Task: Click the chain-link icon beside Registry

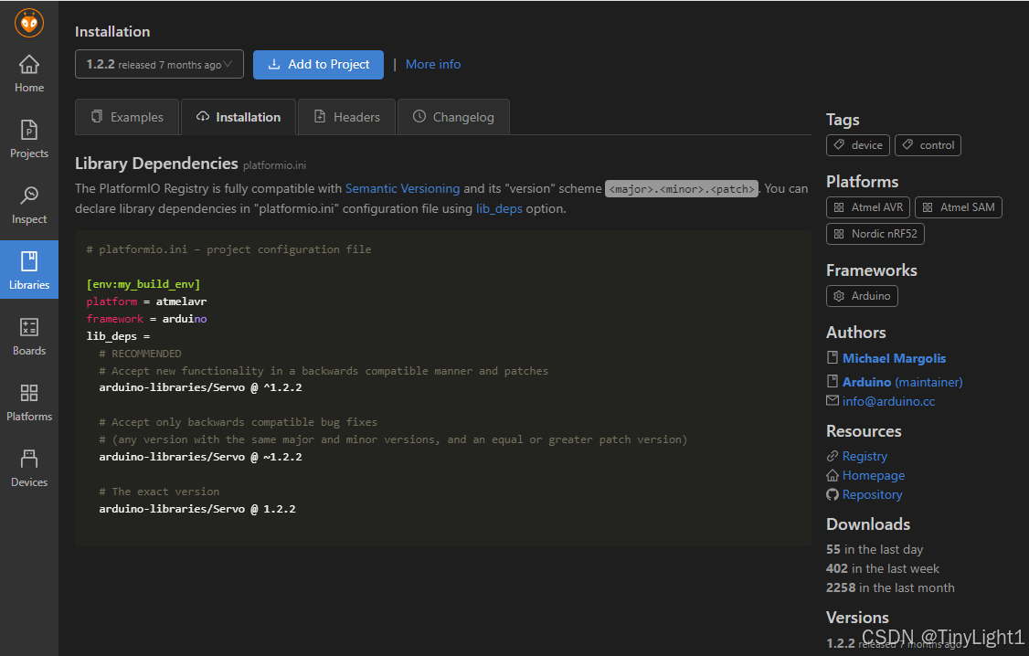Action: [x=833, y=456]
